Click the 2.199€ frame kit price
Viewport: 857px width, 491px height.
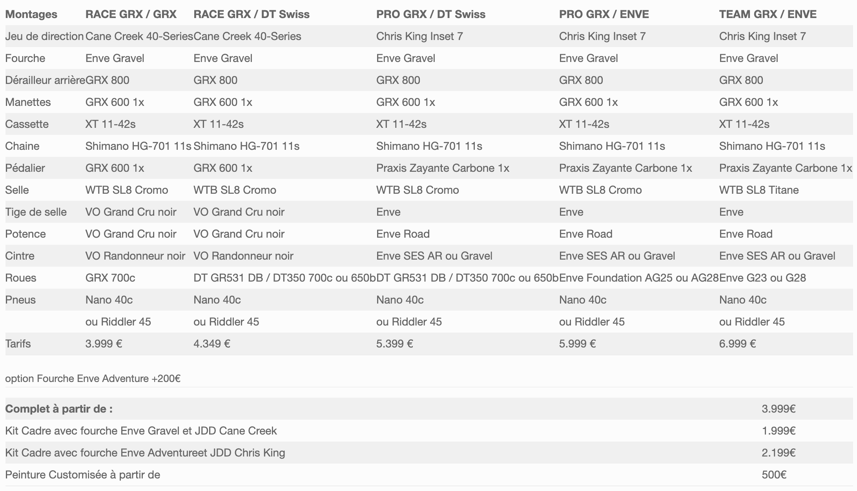pyautogui.click(x=778, y=453)
